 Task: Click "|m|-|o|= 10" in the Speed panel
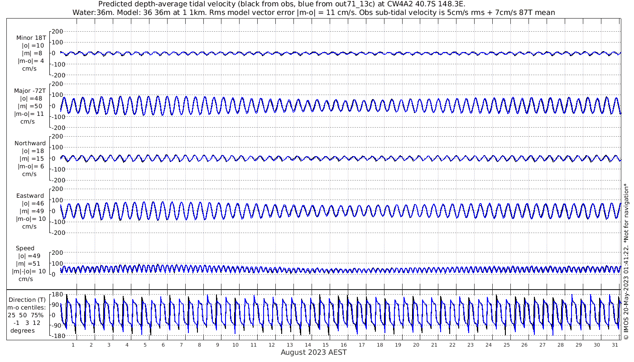tap(29, 271)
